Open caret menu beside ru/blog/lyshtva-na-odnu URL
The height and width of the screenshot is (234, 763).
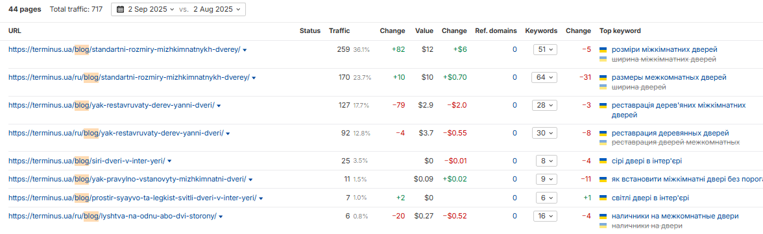221,216
